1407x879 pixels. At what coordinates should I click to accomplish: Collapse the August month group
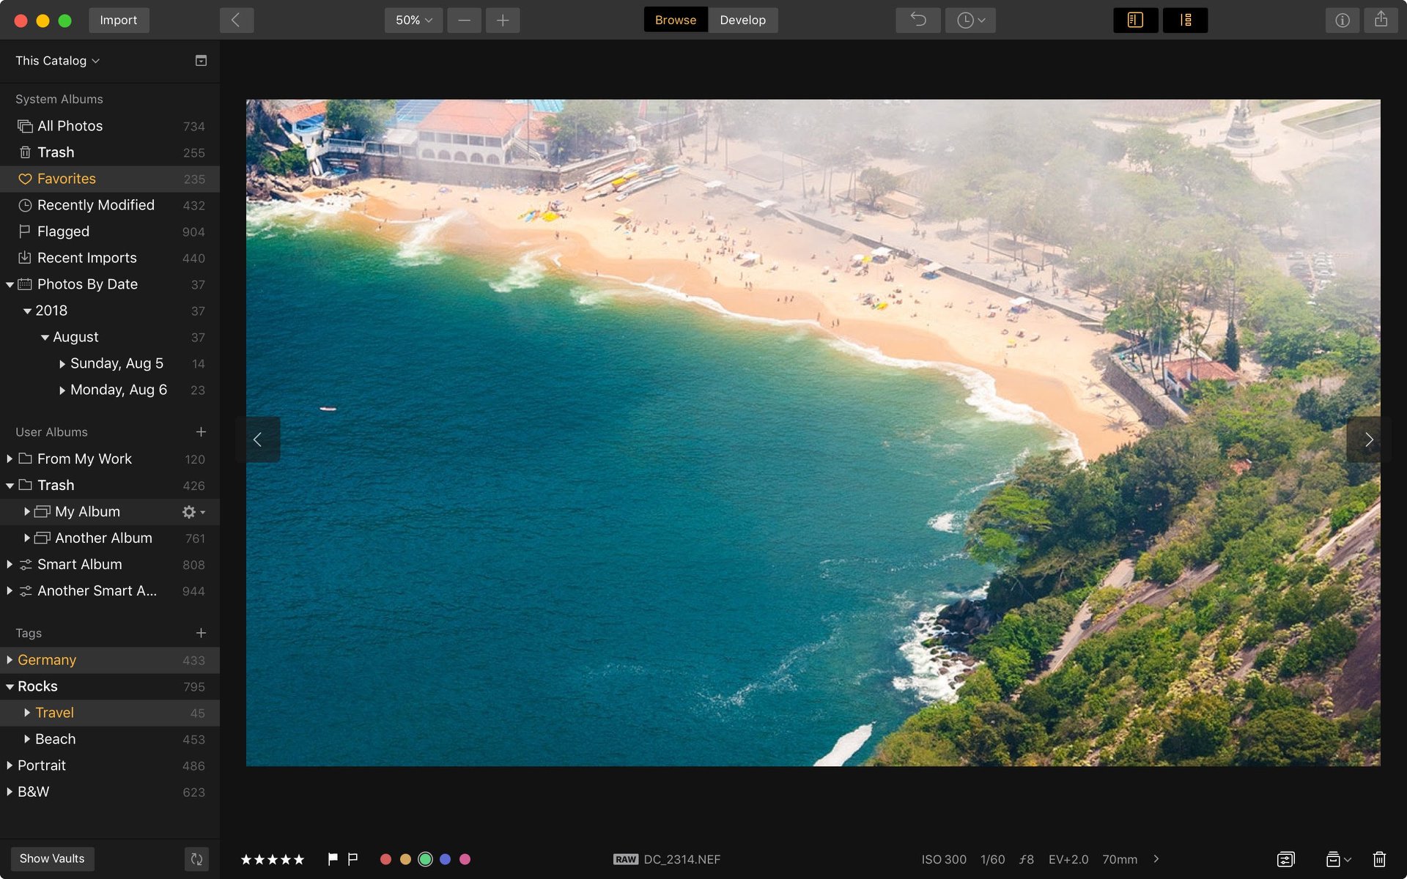click(45, 337)
